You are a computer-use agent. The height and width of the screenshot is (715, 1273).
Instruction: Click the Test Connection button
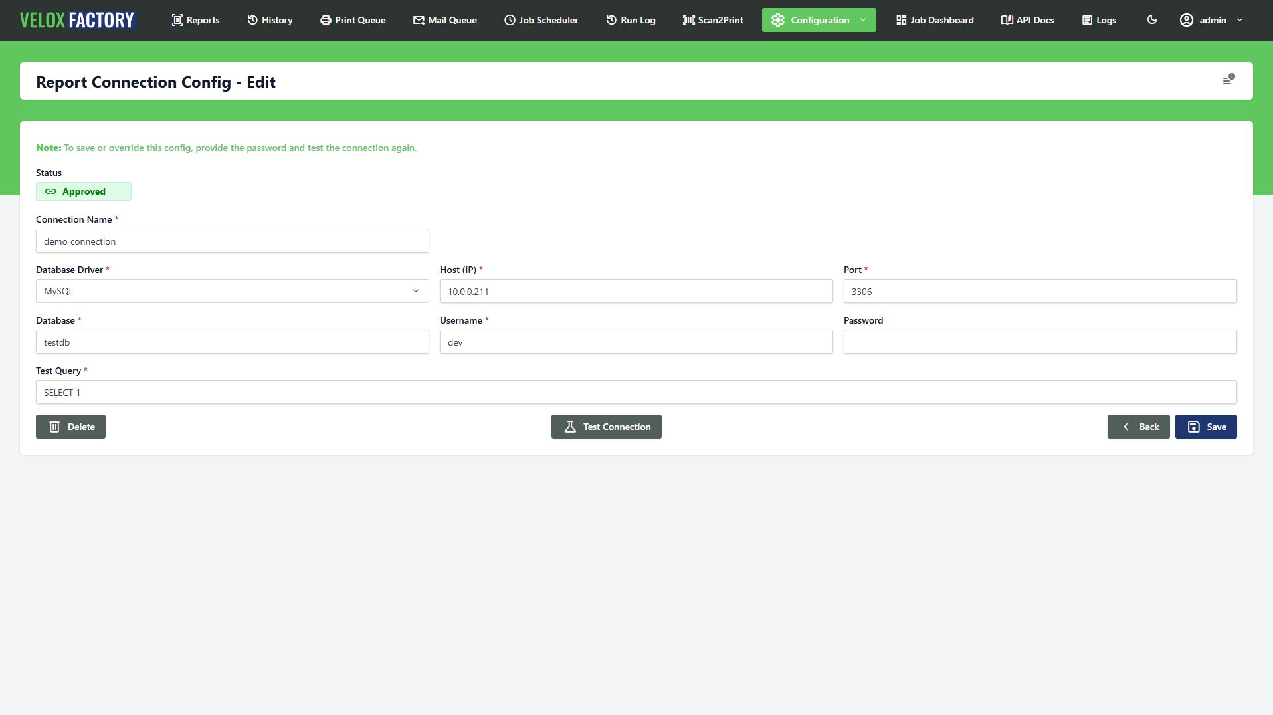pyautogui.click(x=607, y=427)
